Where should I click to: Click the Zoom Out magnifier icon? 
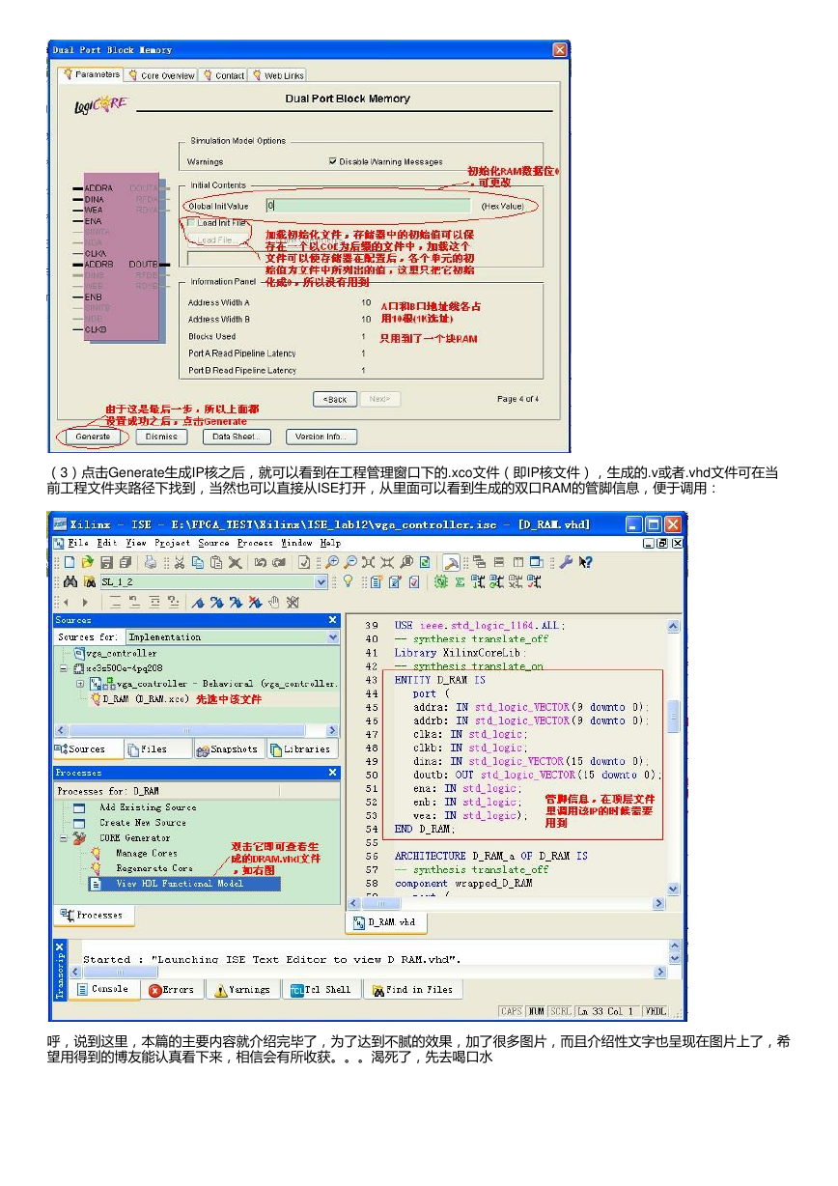[x=349, y=562]
